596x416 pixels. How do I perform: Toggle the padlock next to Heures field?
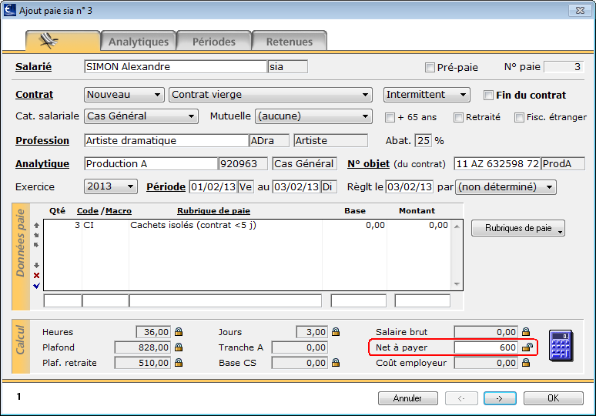179,331
